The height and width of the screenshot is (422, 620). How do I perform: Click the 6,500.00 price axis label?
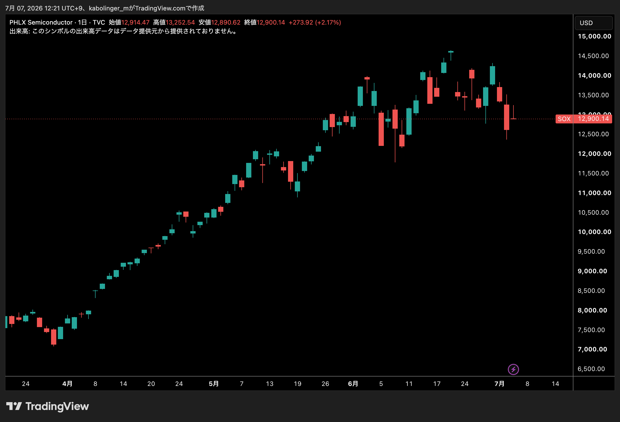pos(591,369)
